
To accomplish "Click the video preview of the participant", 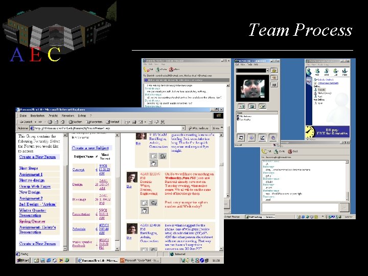I will pos(252,88).
